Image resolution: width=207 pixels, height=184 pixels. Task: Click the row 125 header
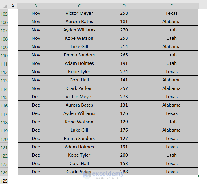click(x=4, y=181)
